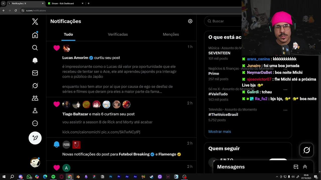321x180 pixels.
Task: Click green 'A' avatar in notifications
Action: 66,168
